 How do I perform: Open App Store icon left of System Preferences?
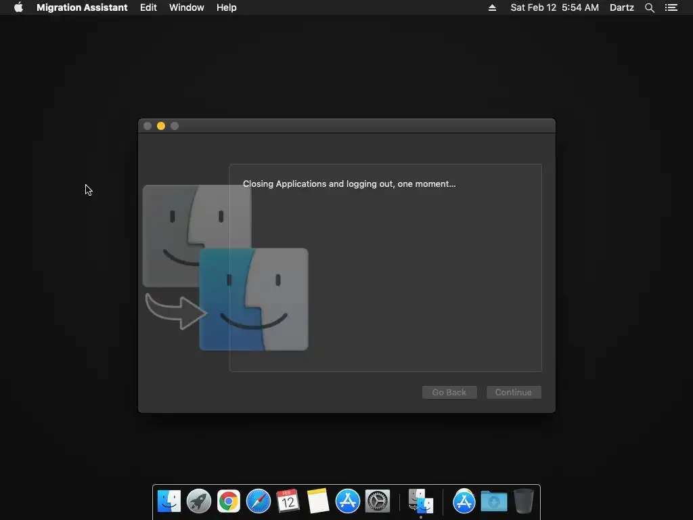[348, 501]
